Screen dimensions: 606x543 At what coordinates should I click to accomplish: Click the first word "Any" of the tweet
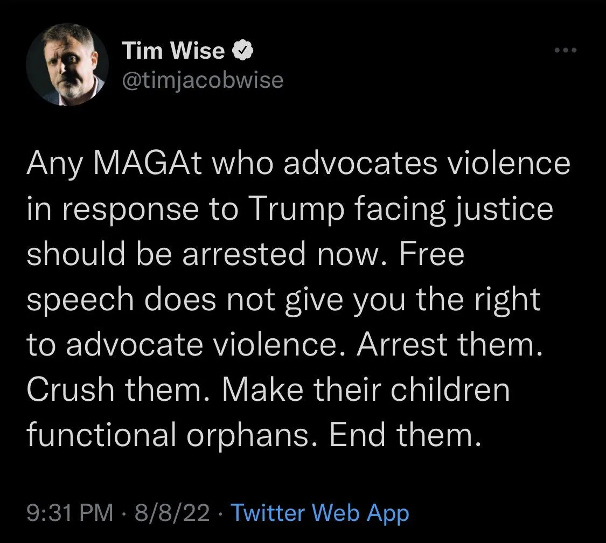[52, 163]
